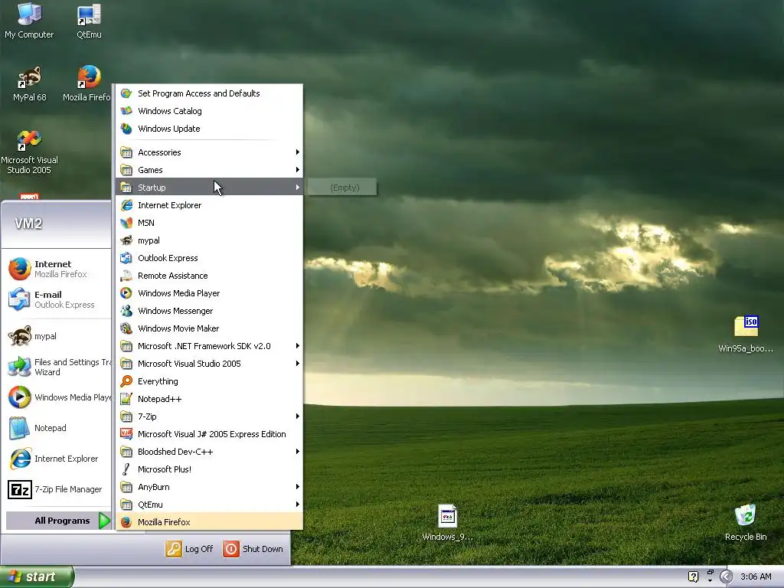Launch Windows Media Player from left pane
784x588 pixels.
tap(57, 397)
